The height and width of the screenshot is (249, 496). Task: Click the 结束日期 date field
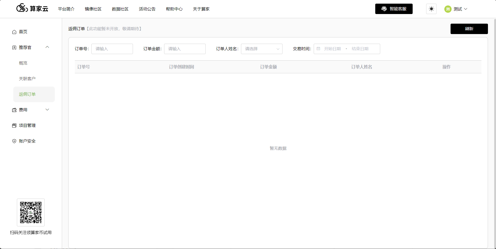(360, 49)
